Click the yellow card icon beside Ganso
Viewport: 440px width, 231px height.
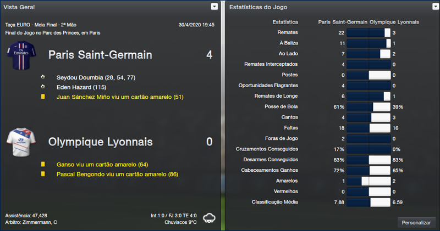tap(42, 164)
